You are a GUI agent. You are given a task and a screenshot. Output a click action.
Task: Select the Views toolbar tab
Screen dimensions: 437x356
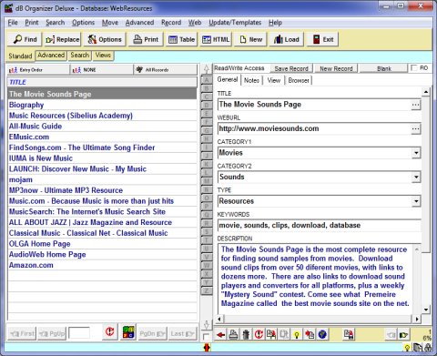[x=103, y=56]
